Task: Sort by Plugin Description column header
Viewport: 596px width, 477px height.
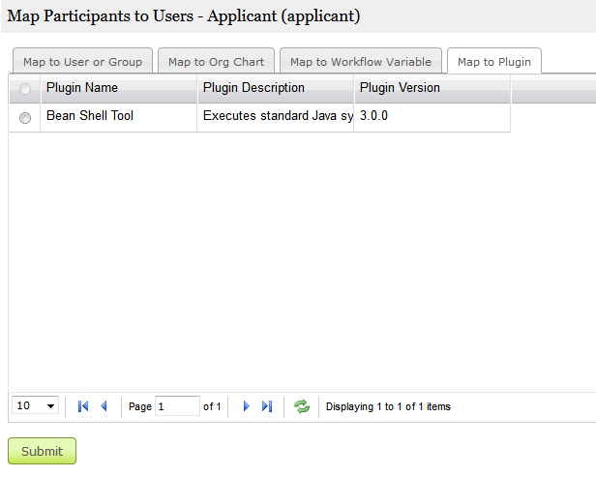Action: coord(275,88)
